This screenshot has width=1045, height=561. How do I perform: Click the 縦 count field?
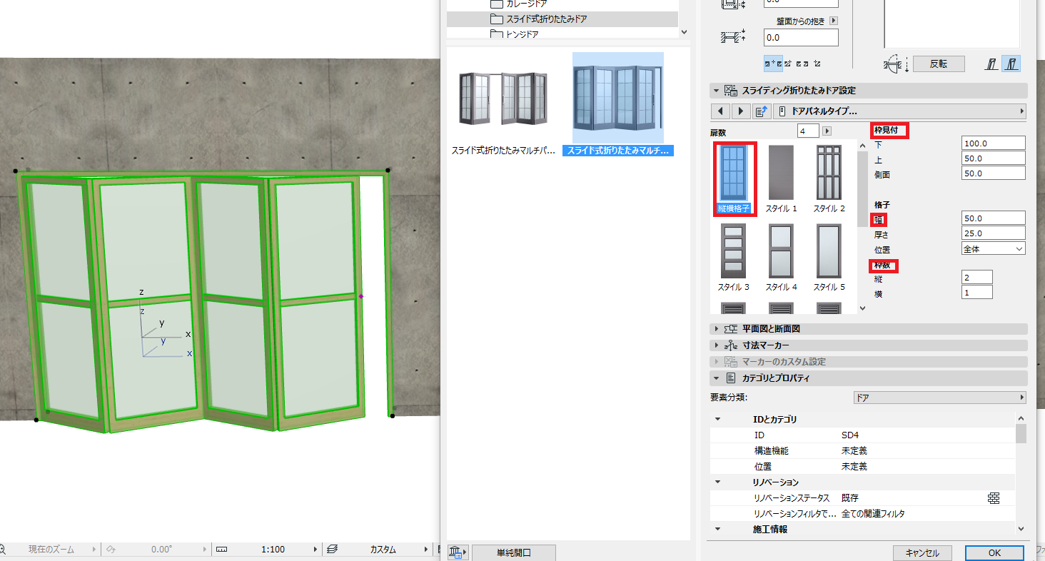pos(977,278)
